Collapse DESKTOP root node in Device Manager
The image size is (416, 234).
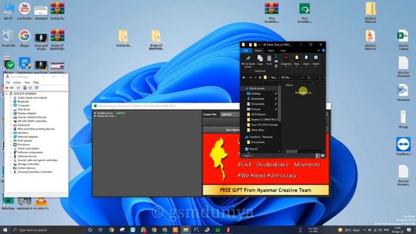(x=6, y=94)
